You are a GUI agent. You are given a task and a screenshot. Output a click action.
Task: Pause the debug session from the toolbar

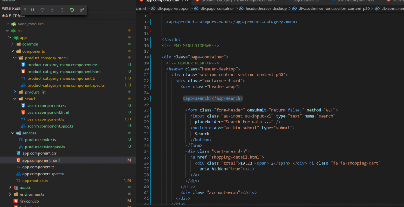(x=32, y=10)
